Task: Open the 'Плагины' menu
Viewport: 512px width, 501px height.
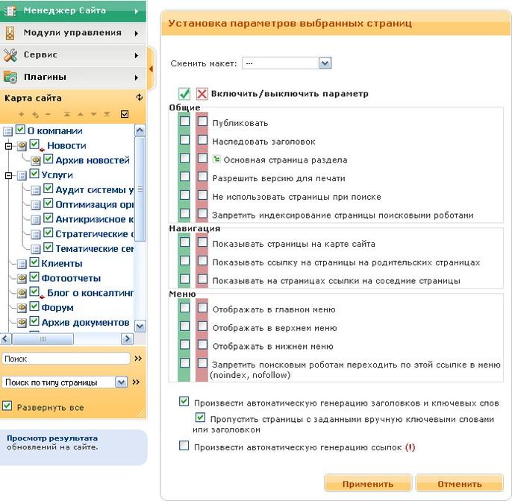Action: click(72, 77)
